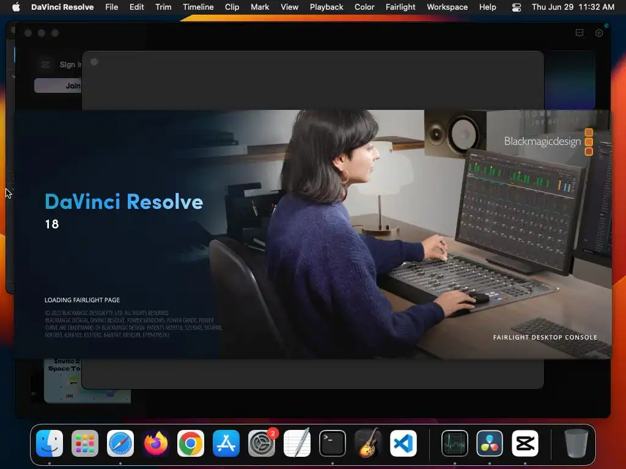This screenshot has height=469, width=626.
Task: Open the Trim menu
Action: pyautogui.click(x=163, y=7)
